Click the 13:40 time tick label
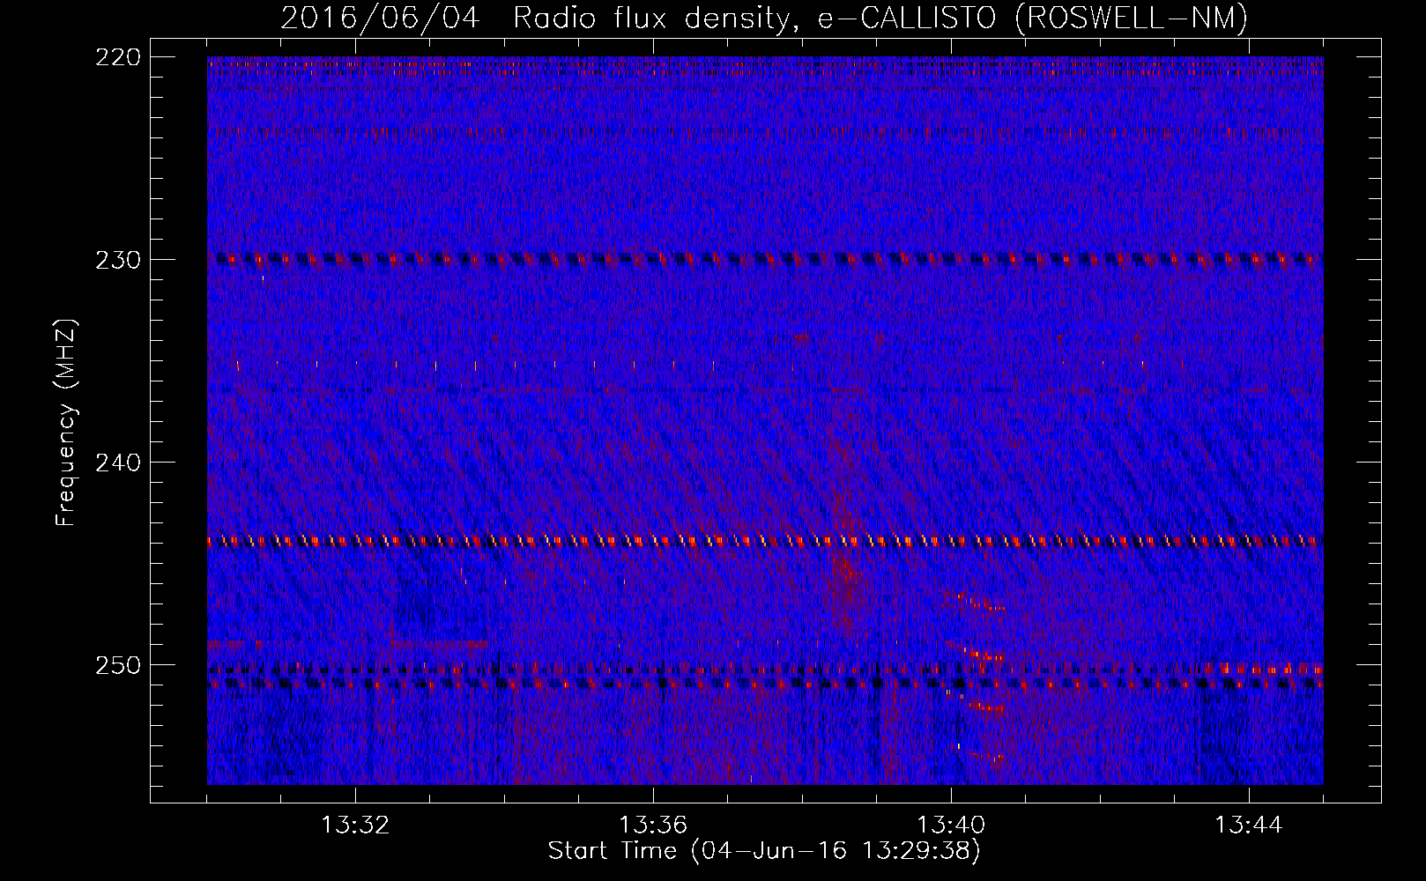The image size is (1426, 881). [951, 825]
